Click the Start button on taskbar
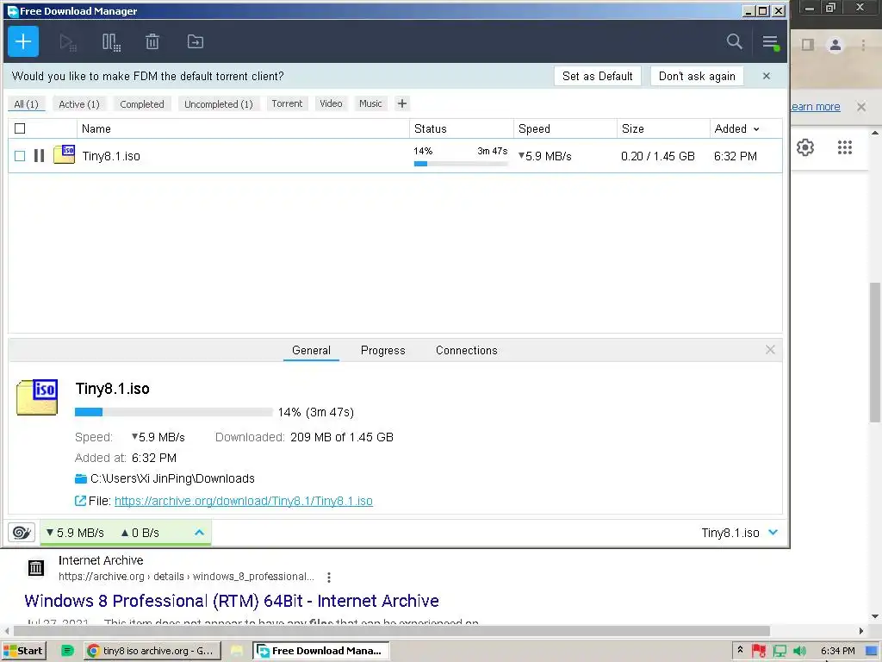This screenshot has width=882, height=662. 23,651
